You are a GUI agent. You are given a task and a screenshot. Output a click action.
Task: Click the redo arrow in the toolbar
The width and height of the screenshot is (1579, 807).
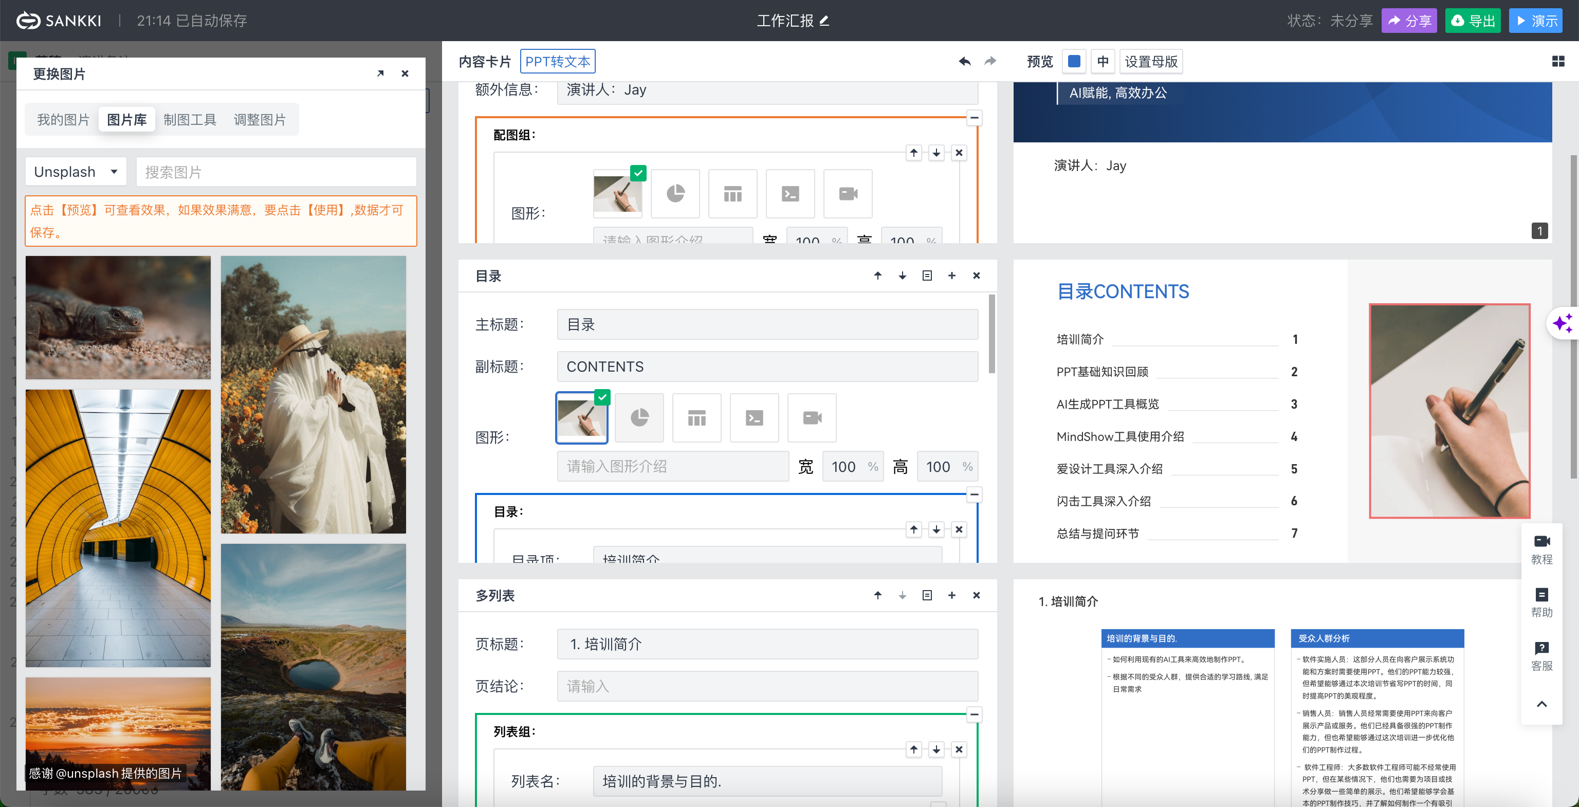click(x=990, y=61)
